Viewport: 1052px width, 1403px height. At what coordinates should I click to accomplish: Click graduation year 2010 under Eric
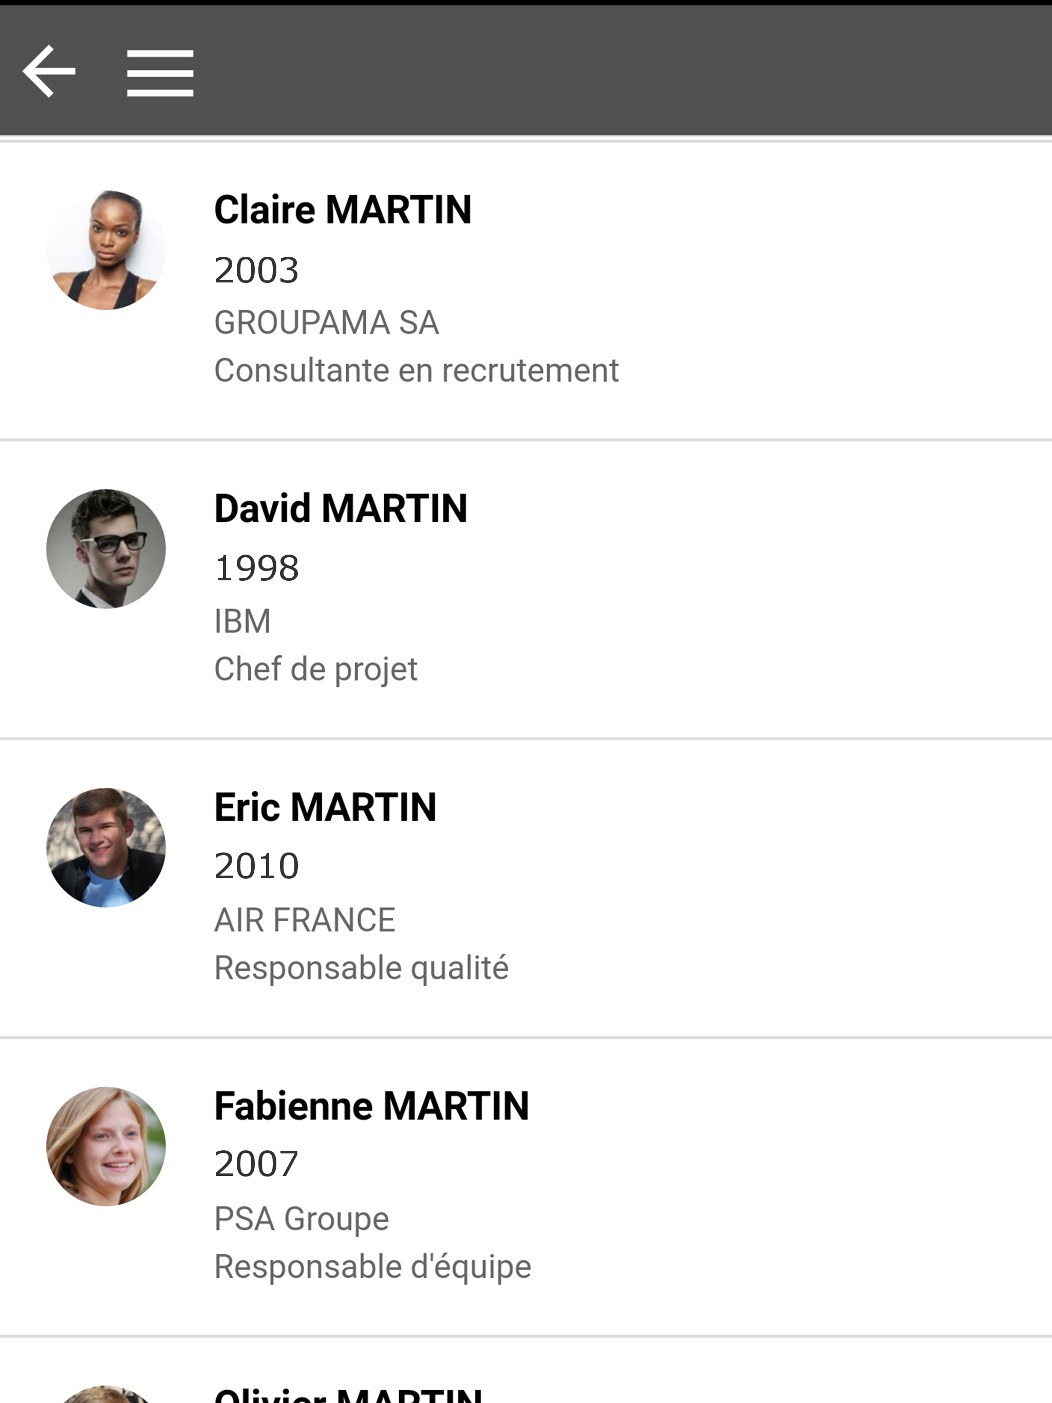click(256, 866)
